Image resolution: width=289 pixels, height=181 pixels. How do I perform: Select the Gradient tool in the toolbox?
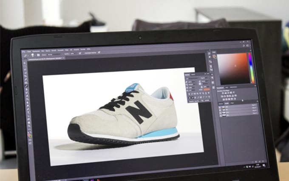tap(27, 99)
